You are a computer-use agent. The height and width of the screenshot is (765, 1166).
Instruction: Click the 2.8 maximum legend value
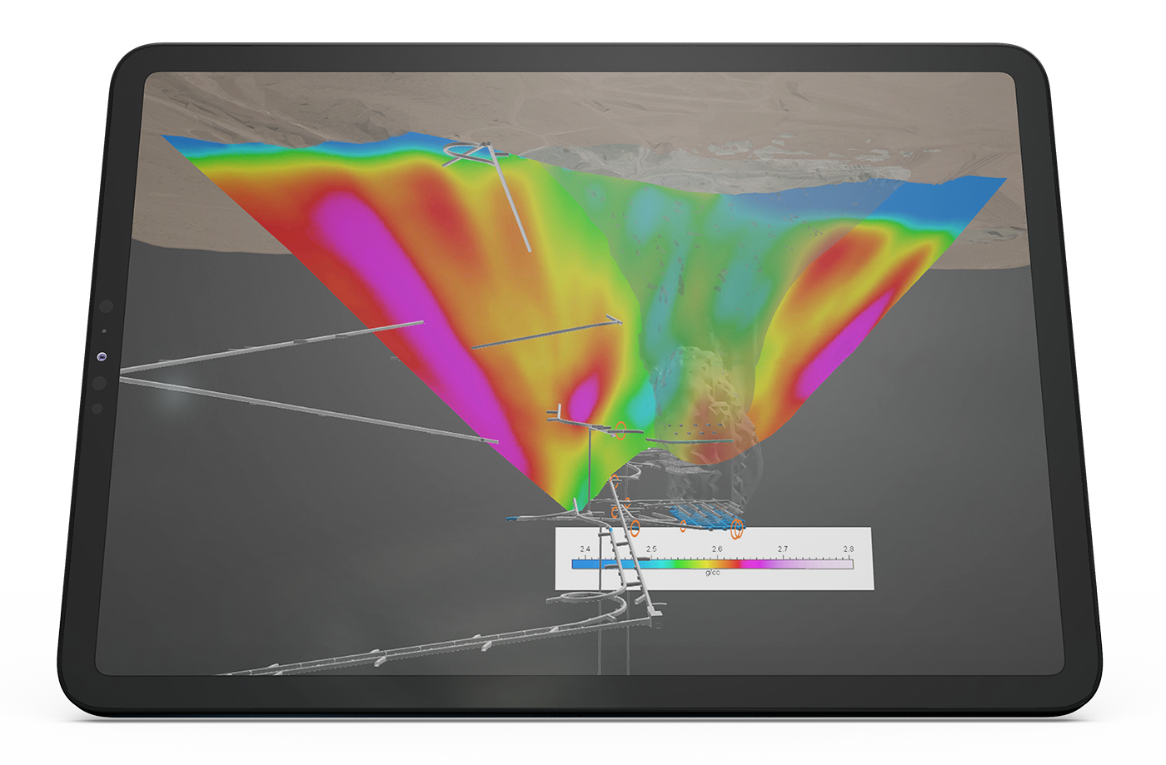pos(848,549)
